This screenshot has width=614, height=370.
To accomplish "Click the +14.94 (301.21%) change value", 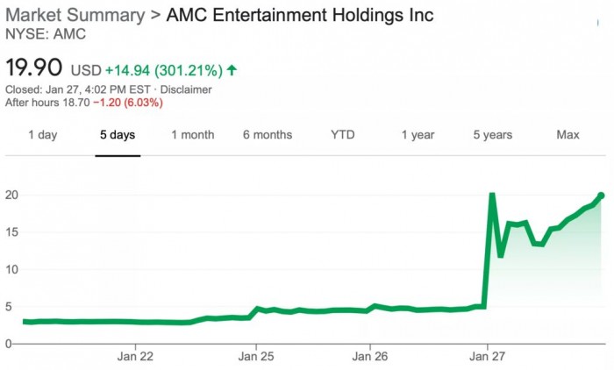I will point(164,70).
